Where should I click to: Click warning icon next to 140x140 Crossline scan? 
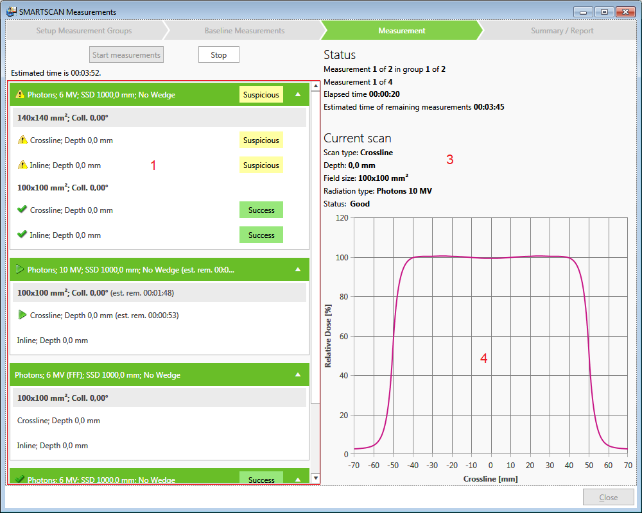(23, 140)
